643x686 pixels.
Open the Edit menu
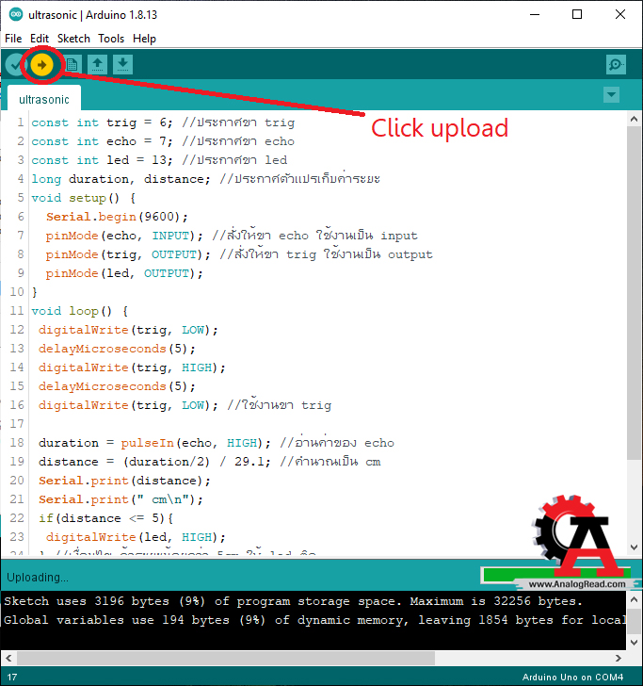pos(40,39)
